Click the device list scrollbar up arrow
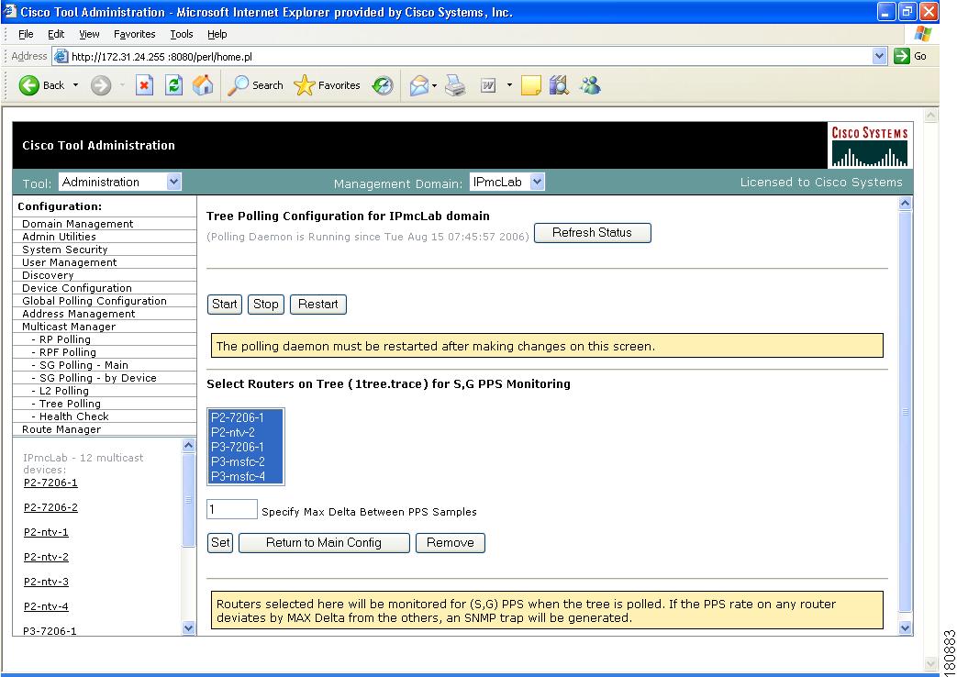The width and height of the screenshot is (957, 677). [x=189, y=445]
